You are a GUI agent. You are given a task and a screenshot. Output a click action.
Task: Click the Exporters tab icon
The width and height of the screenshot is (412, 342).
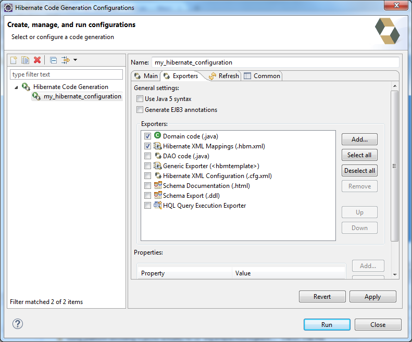click(x=167, y=76)
